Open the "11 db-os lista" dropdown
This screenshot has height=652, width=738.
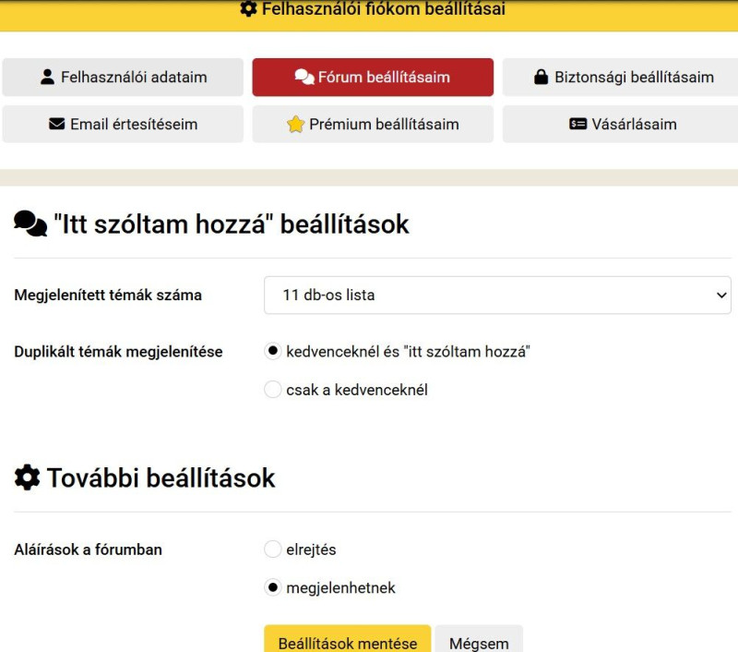tap(497, 295)
